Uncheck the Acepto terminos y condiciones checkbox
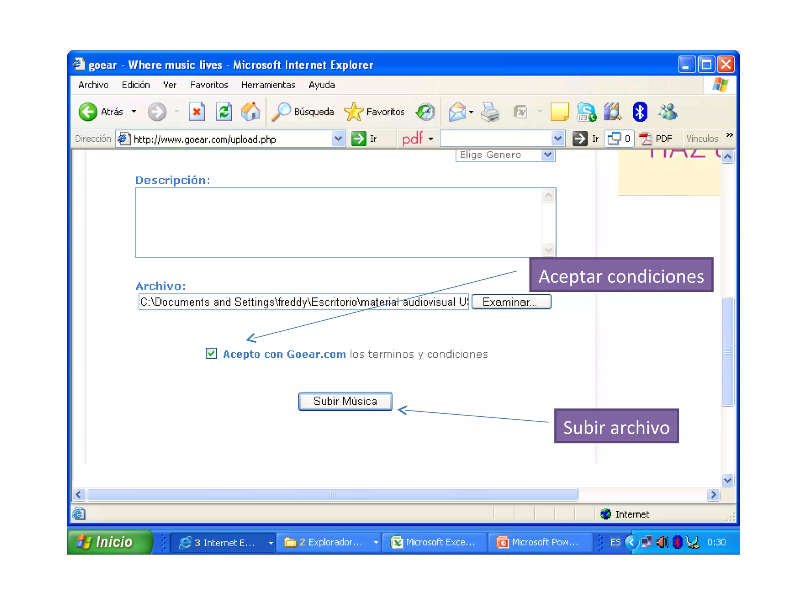This screenshot has height=605, width=807. 211,353
